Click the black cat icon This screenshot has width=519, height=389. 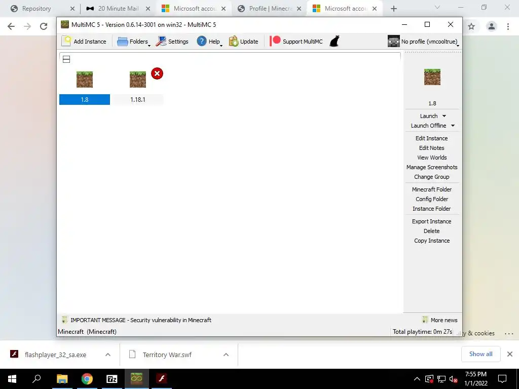335,42
